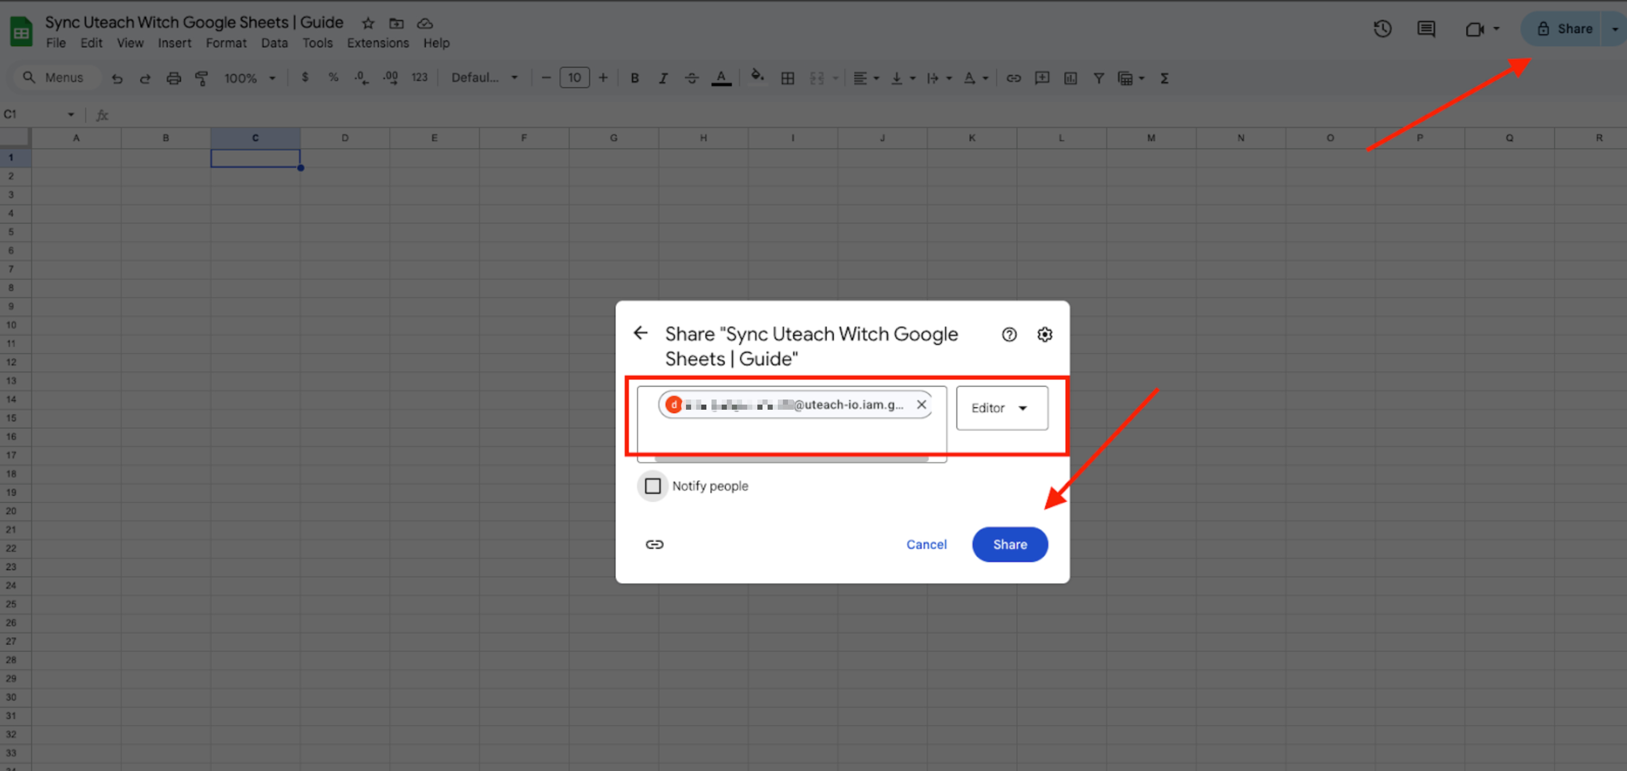Check the cloud document status icon
1627x771 pixels.
[x=425, y=23]
